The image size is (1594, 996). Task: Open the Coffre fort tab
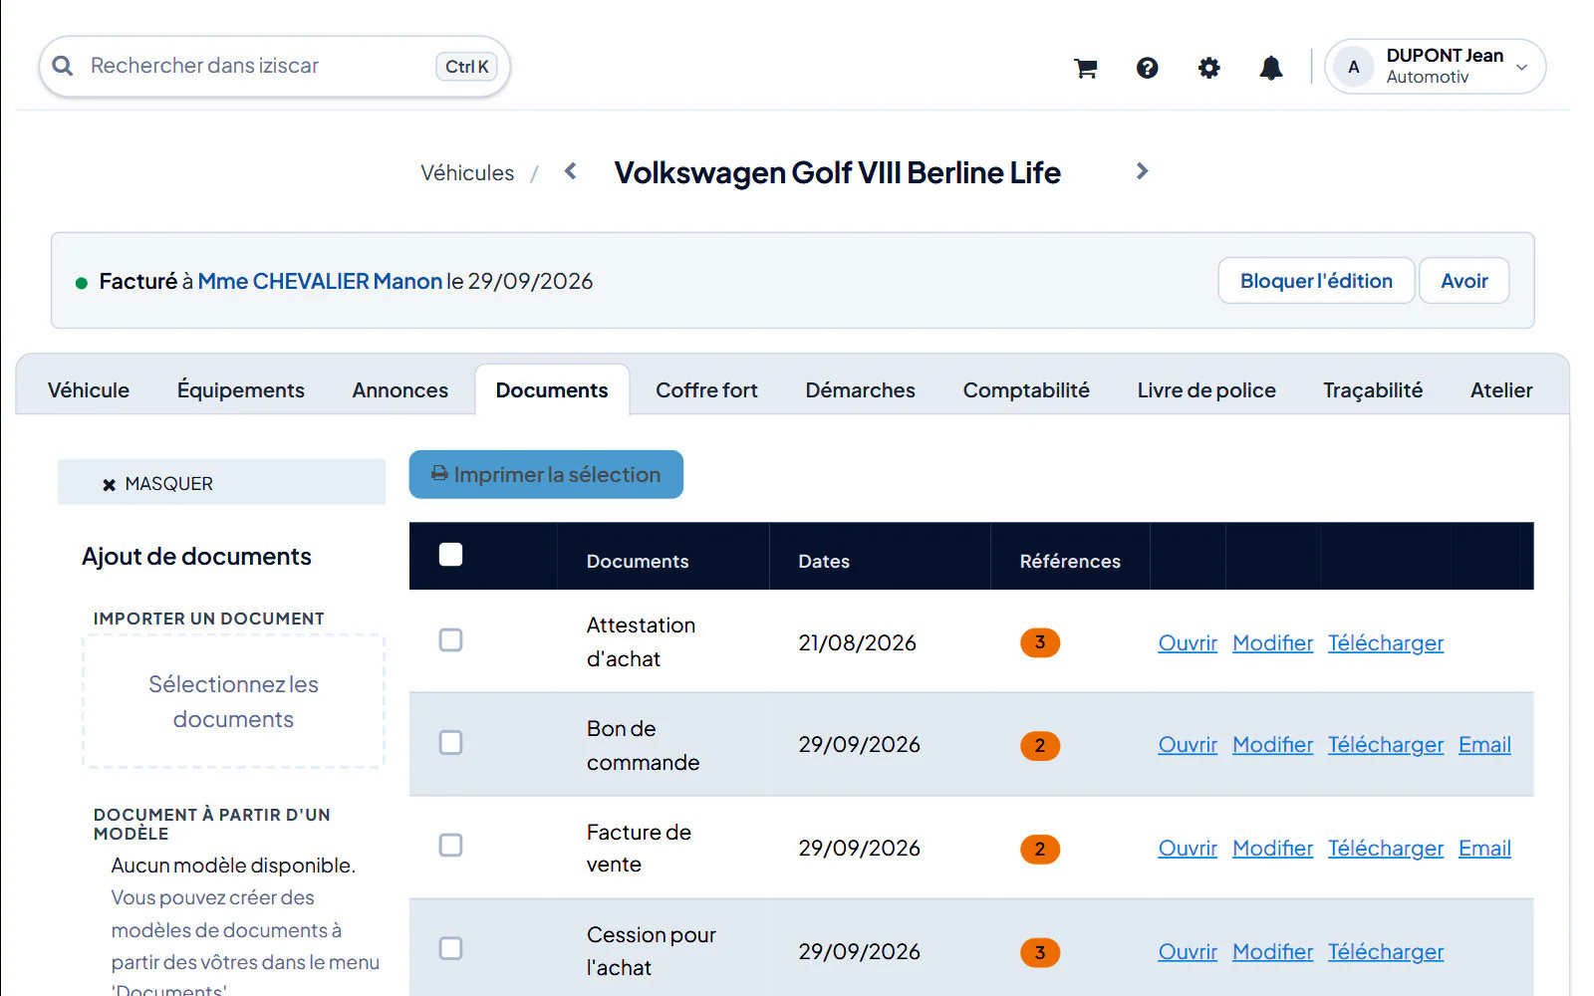click(706, 390)
